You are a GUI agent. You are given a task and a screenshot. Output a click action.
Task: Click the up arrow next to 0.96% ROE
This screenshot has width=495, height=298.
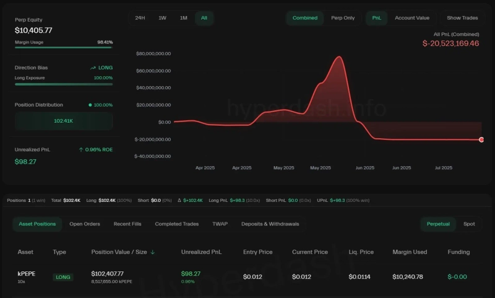[81, 149]
